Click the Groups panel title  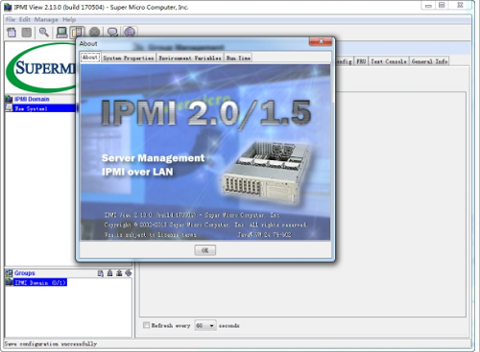click(x=24, y=273)
